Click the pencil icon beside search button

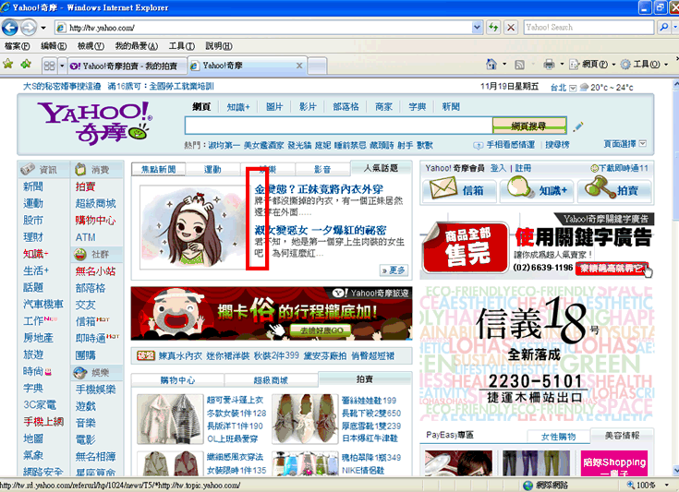pyautogui.click(x=578, y=126)
